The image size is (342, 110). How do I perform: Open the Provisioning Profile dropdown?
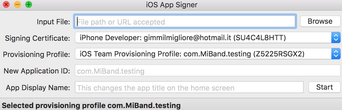click(x=208, y=54)
